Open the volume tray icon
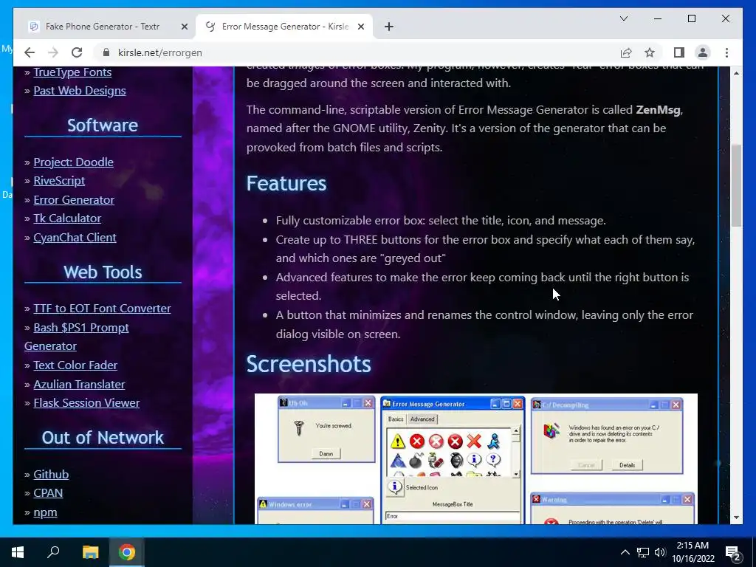The height and width of the screenshot is (567, 756). 660,552
